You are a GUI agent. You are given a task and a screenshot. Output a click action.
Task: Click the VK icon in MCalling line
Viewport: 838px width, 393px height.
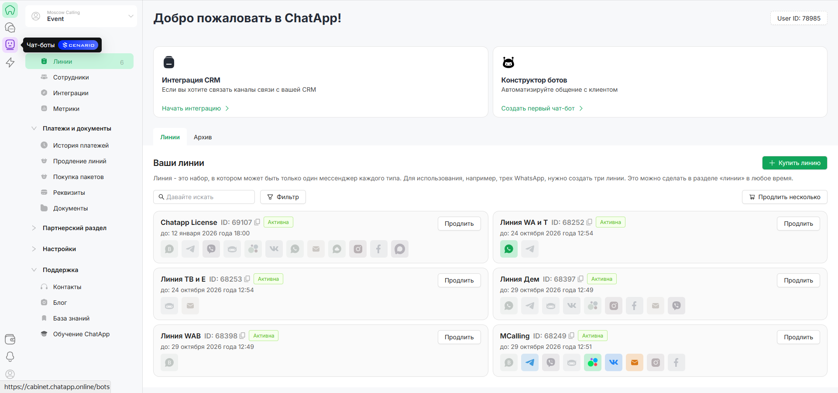(x=613, y=362)
